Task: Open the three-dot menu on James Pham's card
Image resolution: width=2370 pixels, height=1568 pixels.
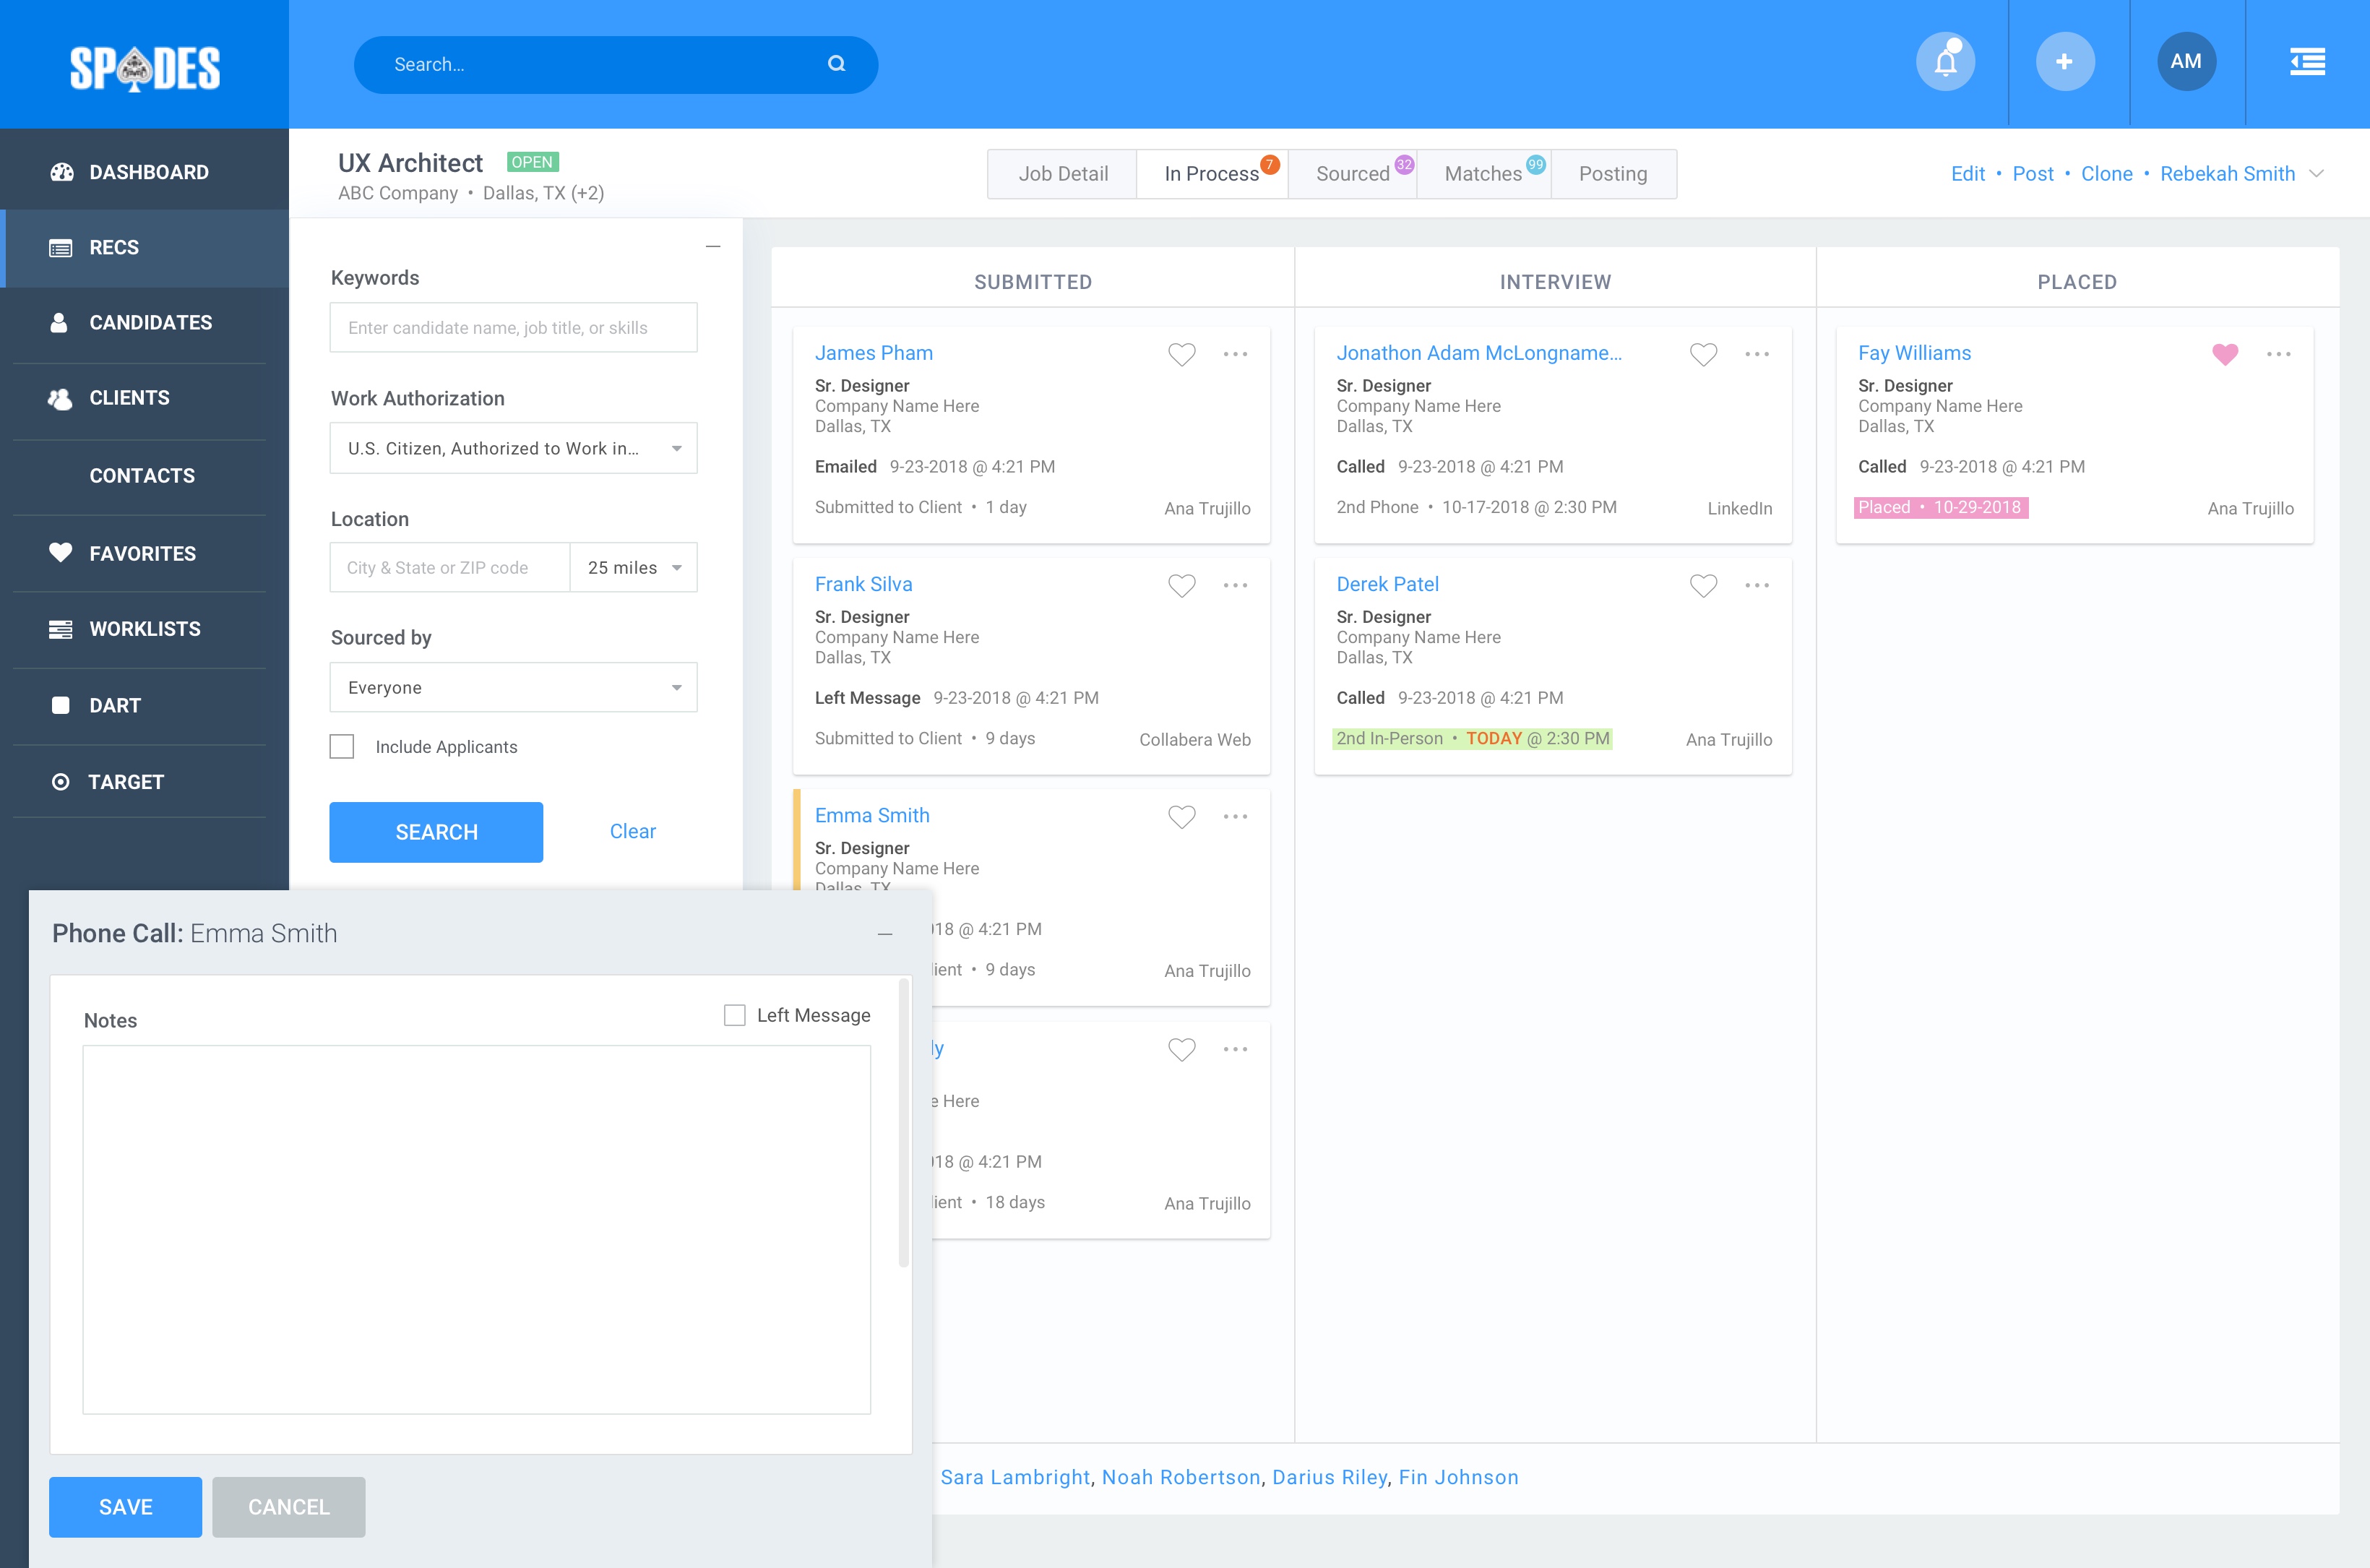Action: [1235, 353]
